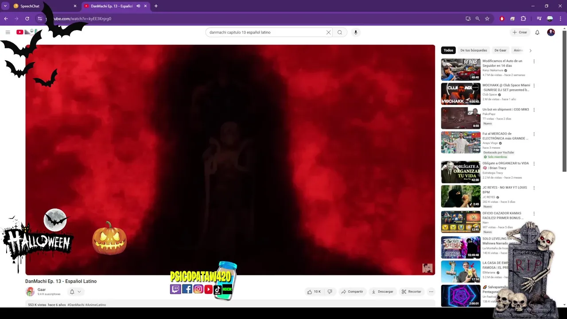Open options menu for OFICIO CAZADOR video
The width and height of the screenshot is (567, 319).
pos(534,214)
